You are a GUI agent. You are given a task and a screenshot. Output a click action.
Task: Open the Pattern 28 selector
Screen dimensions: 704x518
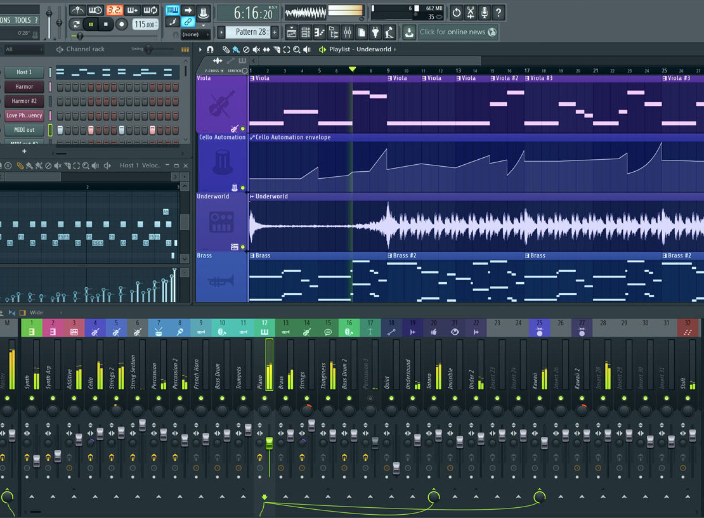(251, 32)
